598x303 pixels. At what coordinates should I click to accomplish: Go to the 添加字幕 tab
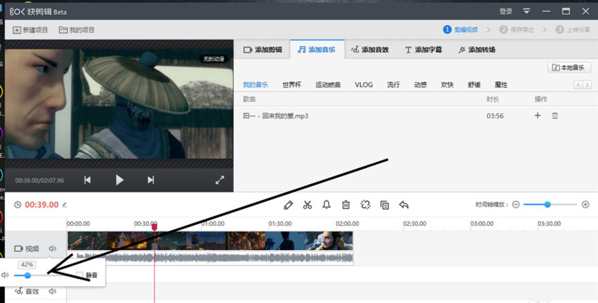(423, 50)
